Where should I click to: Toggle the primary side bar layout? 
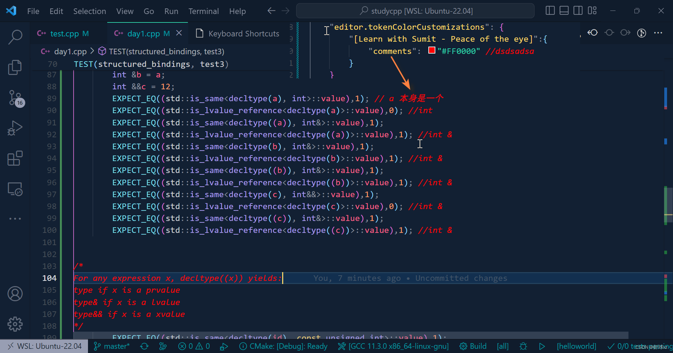pyautogui.click(x=550, y=11)
